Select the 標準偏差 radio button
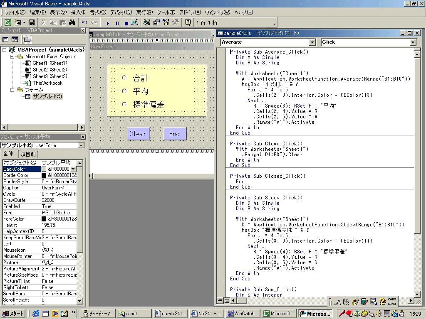The height and width of the screenshot is (319, 426). point(124,104)
